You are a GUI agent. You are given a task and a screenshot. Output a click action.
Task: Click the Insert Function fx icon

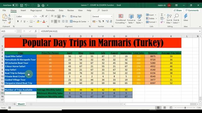click(x=36, y=31)
